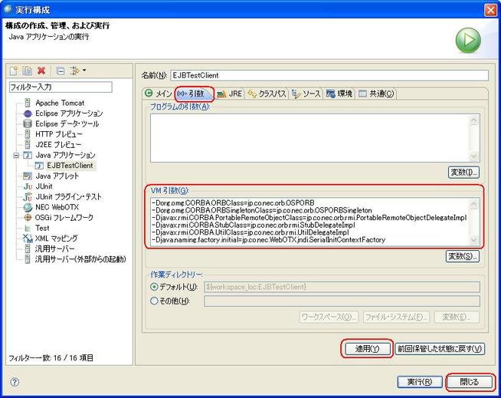
Task: Click the Java アプレット icon
Action: (x=28, y=176)
